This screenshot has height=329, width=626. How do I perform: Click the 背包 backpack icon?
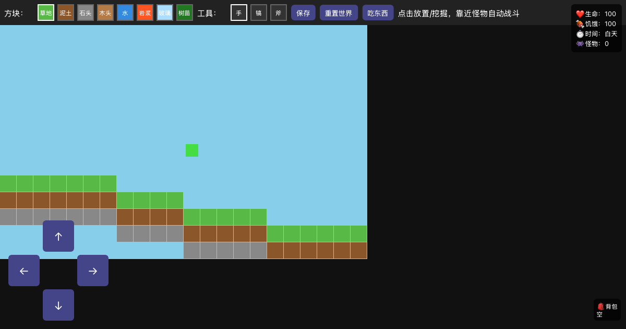600,307
